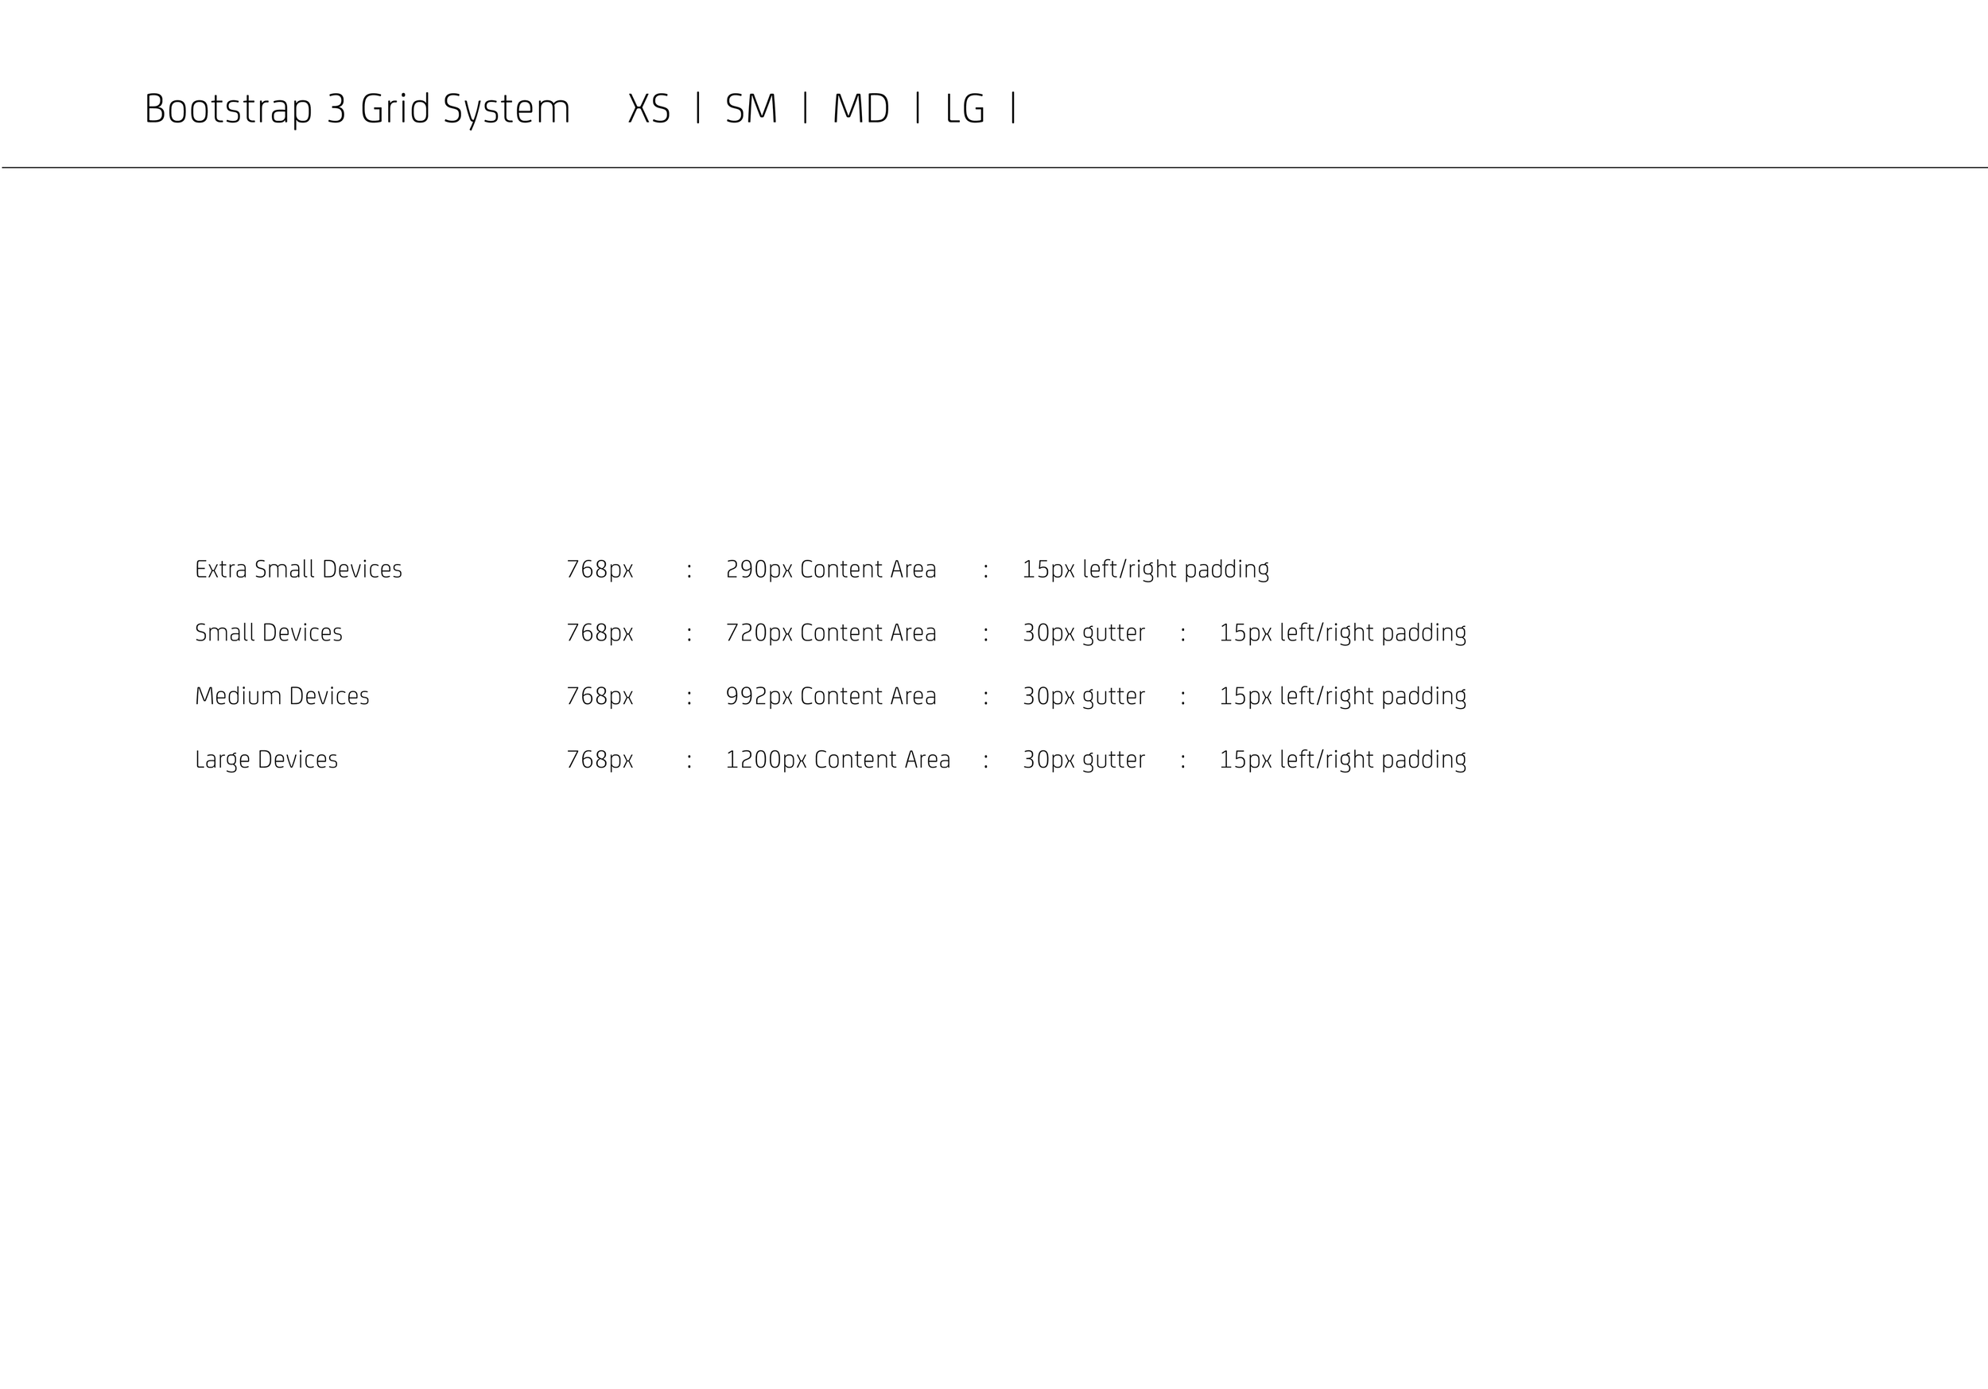1988x1389 pixels.
Task: Click the Large Devices label
Action: (x=266, y=761)
